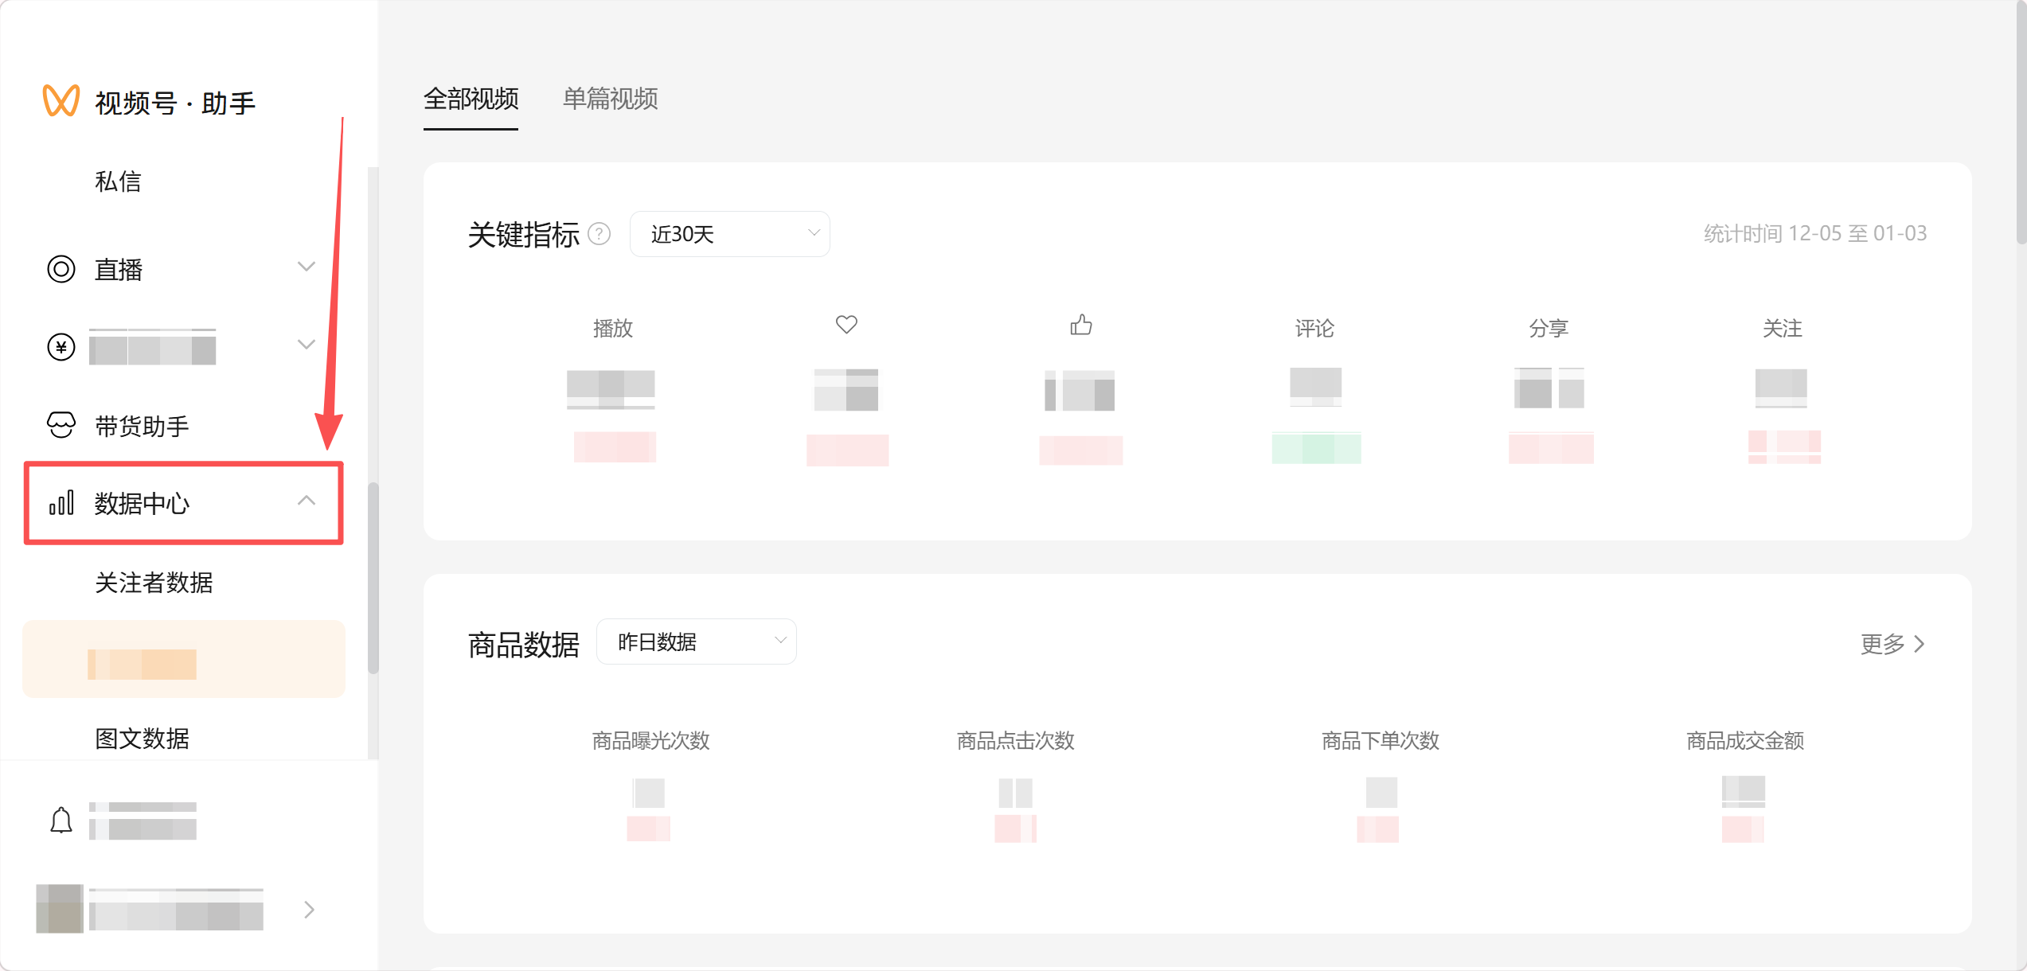Click the thumbs-up like metric icon

click(x=1080, y=325)
